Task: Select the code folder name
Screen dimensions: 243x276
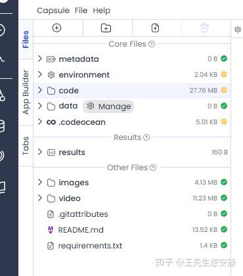Action: (x=68, y=91)
